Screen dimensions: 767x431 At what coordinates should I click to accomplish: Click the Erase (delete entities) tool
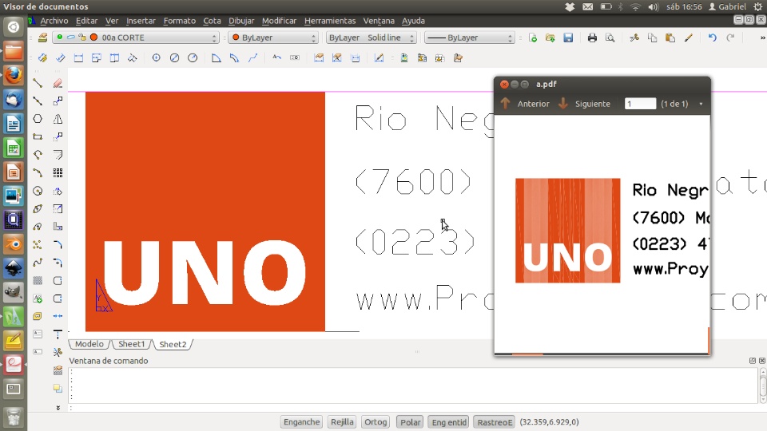pyautogui.click(x=58, y=83)
